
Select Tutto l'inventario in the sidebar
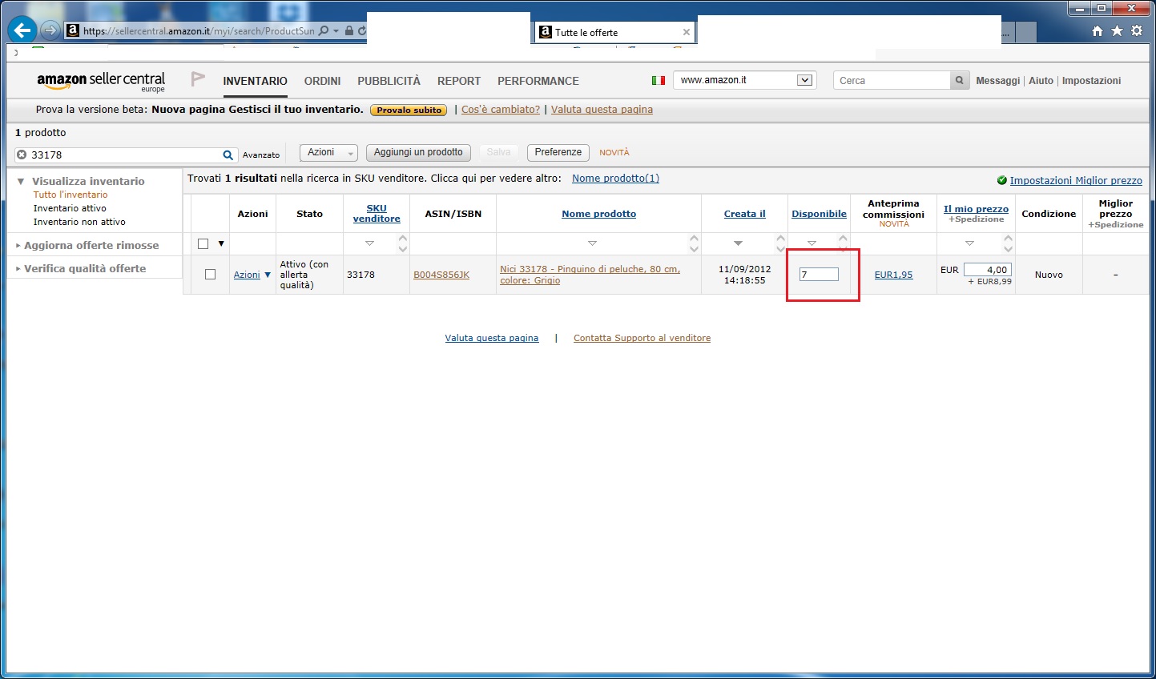coord(70,195)
